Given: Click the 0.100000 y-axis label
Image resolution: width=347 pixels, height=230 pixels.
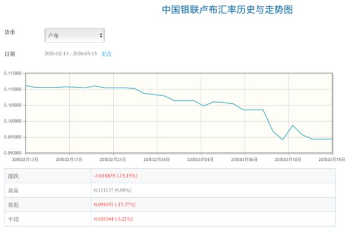Looking at the screenshot, I should pyautogui.click(x=13, y=121).
